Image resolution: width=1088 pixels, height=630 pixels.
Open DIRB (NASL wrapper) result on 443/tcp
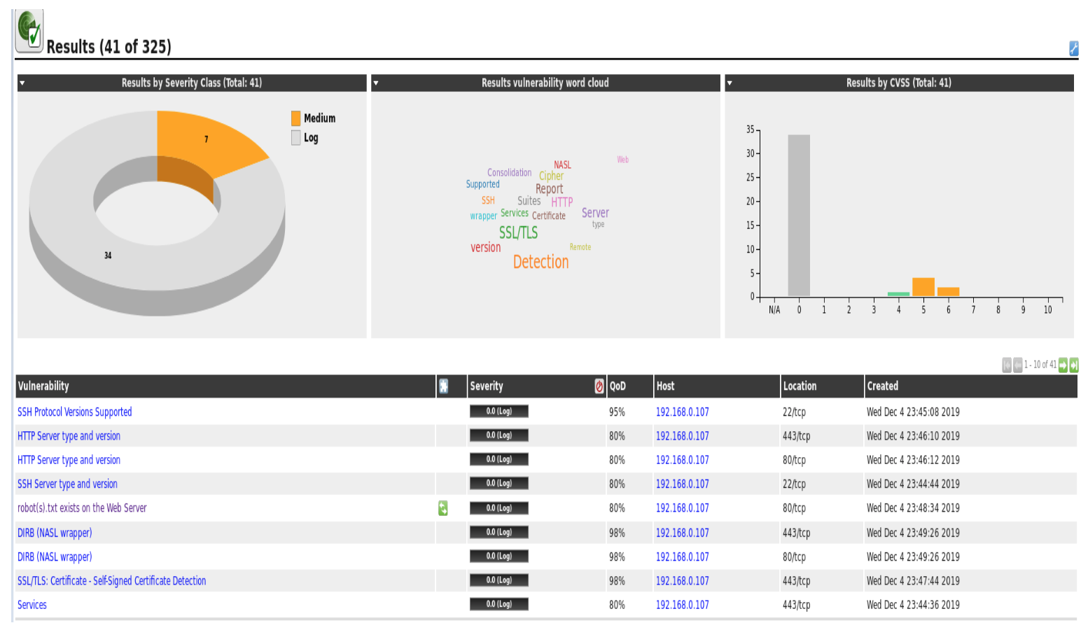click(x=55, y=533)
